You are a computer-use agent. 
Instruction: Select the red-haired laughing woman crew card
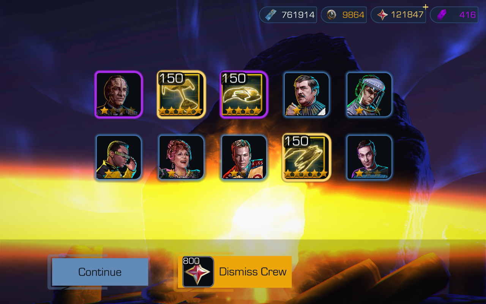tap(181, 157)
